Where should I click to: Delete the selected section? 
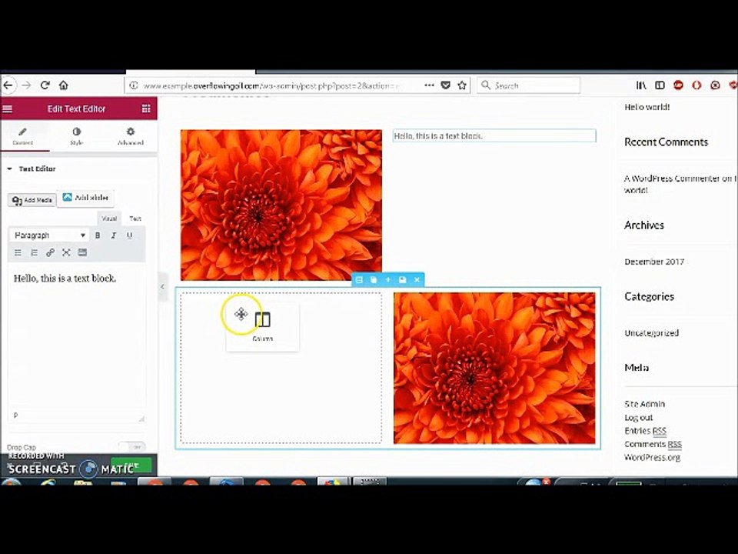(417, 280)
